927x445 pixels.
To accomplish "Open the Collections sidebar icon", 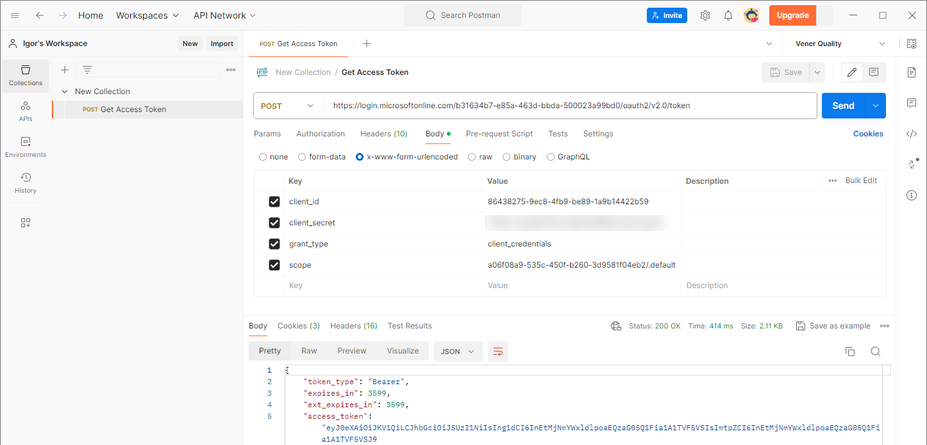I will pyautogui.click(x=25, y=75).
